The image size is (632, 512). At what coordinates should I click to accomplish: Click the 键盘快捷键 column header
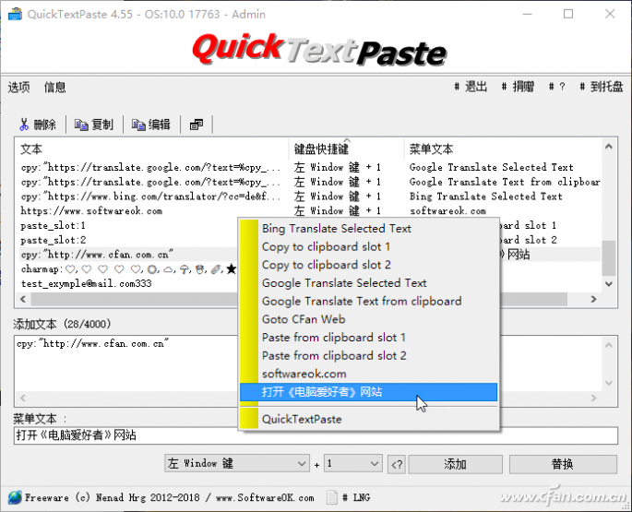tap(347, 149)
